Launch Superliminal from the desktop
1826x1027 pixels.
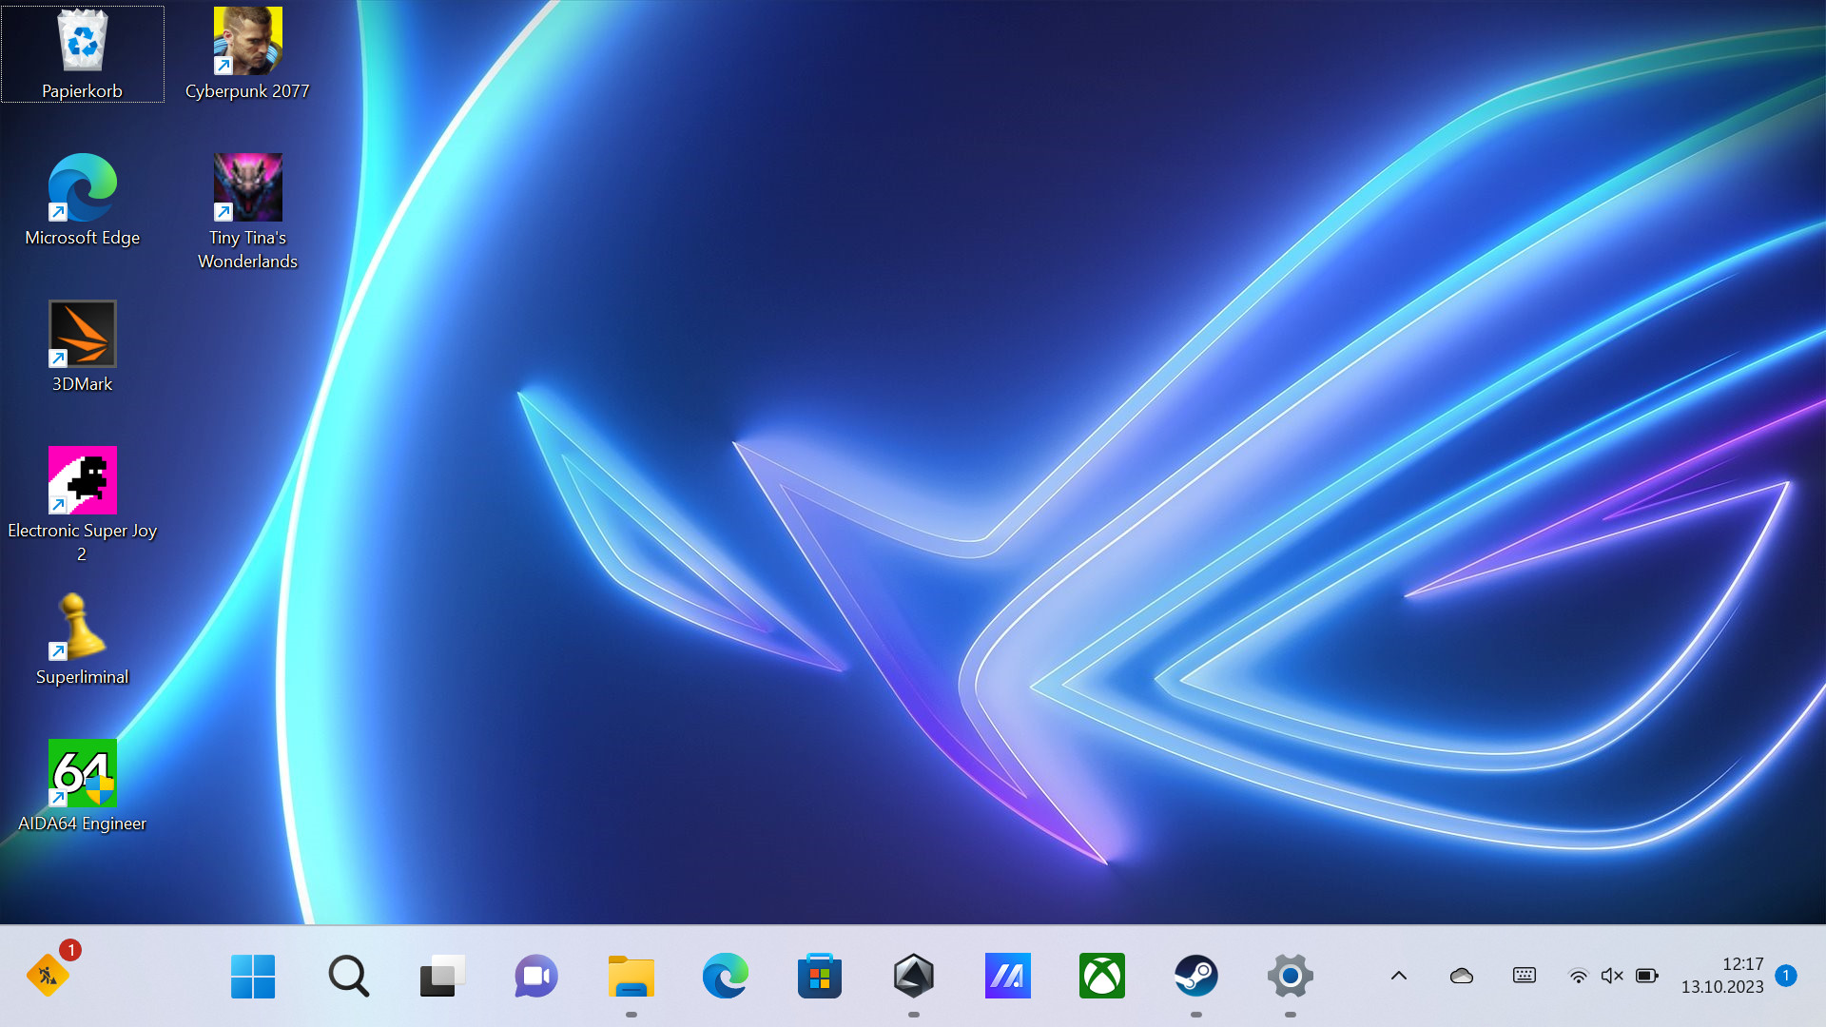pyautogui.click(x=82, y=628)
